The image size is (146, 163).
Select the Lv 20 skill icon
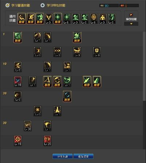coord(28,126)
